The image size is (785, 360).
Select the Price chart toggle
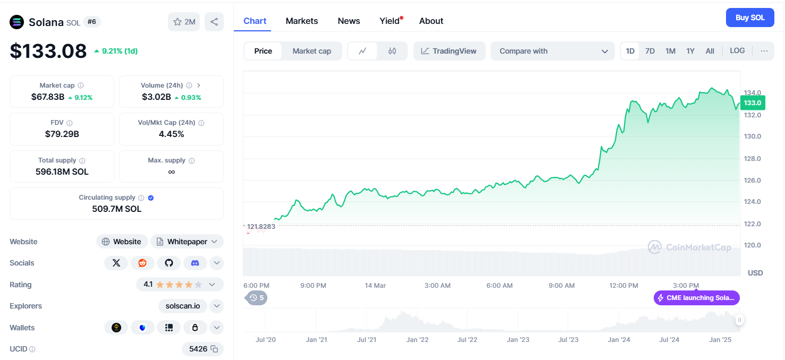(x=263, y=51)
